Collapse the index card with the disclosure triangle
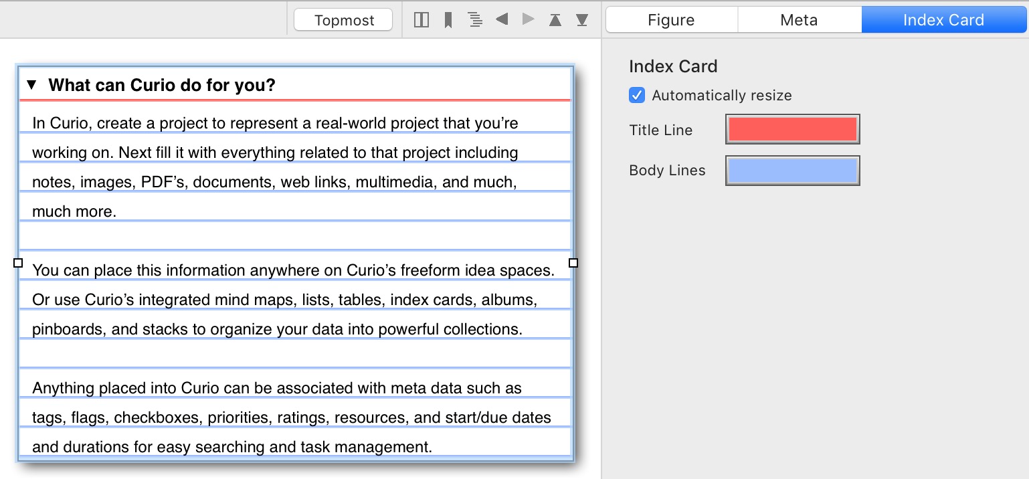1029x479 pixels. (x=31, y=85)
